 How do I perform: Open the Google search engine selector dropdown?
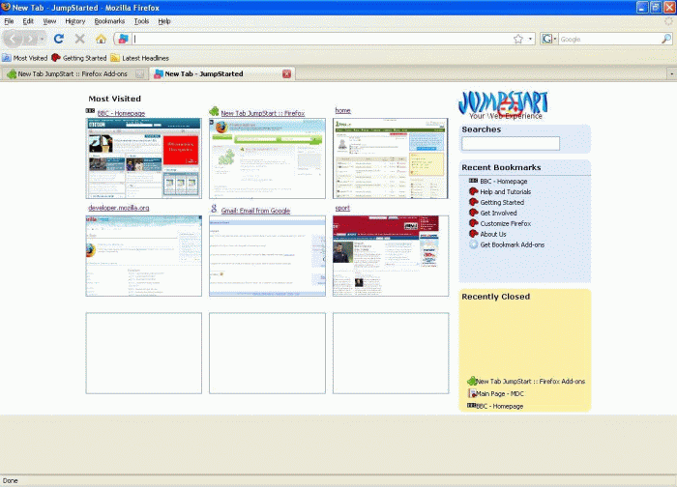[x=548, y=39]
